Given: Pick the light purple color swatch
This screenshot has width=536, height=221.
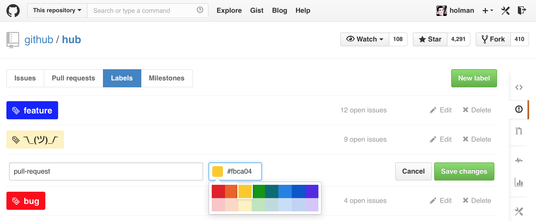Looking at the screenshot, I should [x=312, y=205].
